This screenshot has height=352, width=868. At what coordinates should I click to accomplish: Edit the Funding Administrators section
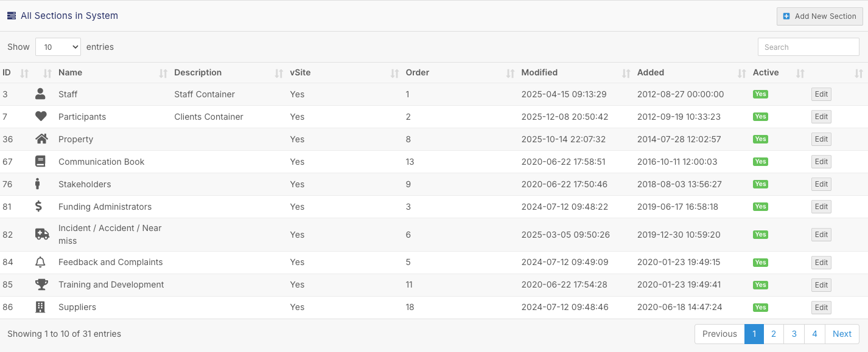click(x=821, y=207)
